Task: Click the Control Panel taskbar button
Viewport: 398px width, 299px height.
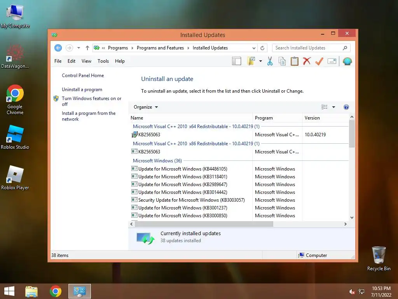Action: pos(79,291)
